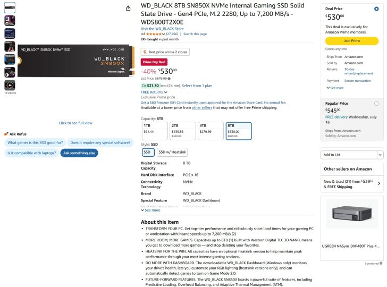Open the videos thumbnail with play icon
This screenshot has height=287, width=387.
(x=10, y=85)
